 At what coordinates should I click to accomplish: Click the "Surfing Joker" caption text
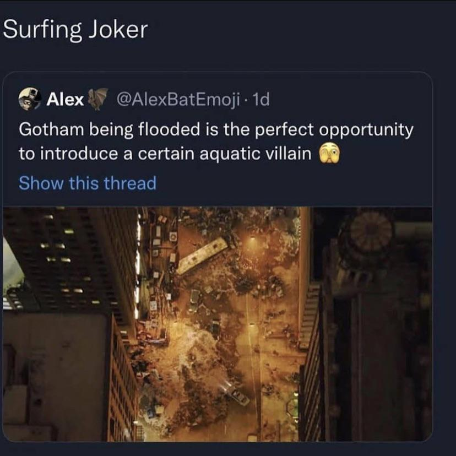point(75,30)
